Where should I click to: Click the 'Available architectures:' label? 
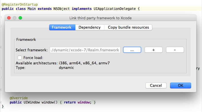[x=37, y=63]
